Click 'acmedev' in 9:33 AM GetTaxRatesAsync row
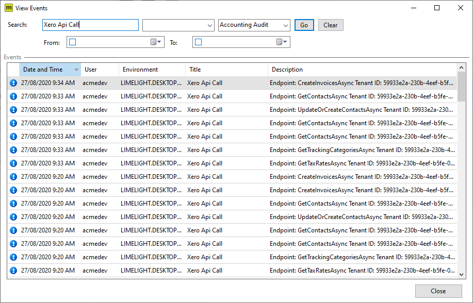Image resolution: width=473 pixels, height=303 pixels. 95,163
